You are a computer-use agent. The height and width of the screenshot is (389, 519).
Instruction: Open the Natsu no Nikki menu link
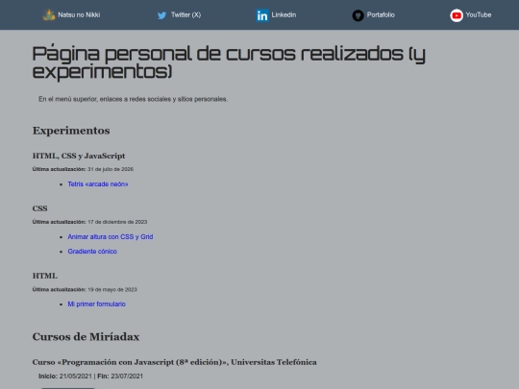pos(71,15)
